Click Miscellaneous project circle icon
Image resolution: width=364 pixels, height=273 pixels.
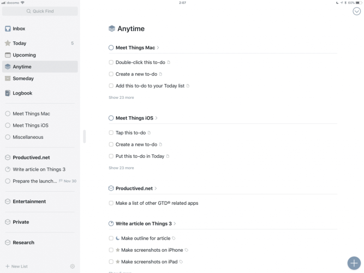[x=8, y=137]
